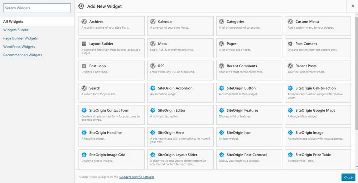The width and height of the screenshot is (358, 183).
Task: Pick the SiteOrigin Price Table icon
Action: (x=290, y=154)
